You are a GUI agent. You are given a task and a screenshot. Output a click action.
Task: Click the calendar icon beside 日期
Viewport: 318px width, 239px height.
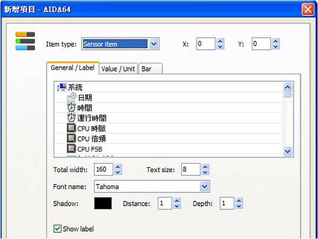click(72, 98)
